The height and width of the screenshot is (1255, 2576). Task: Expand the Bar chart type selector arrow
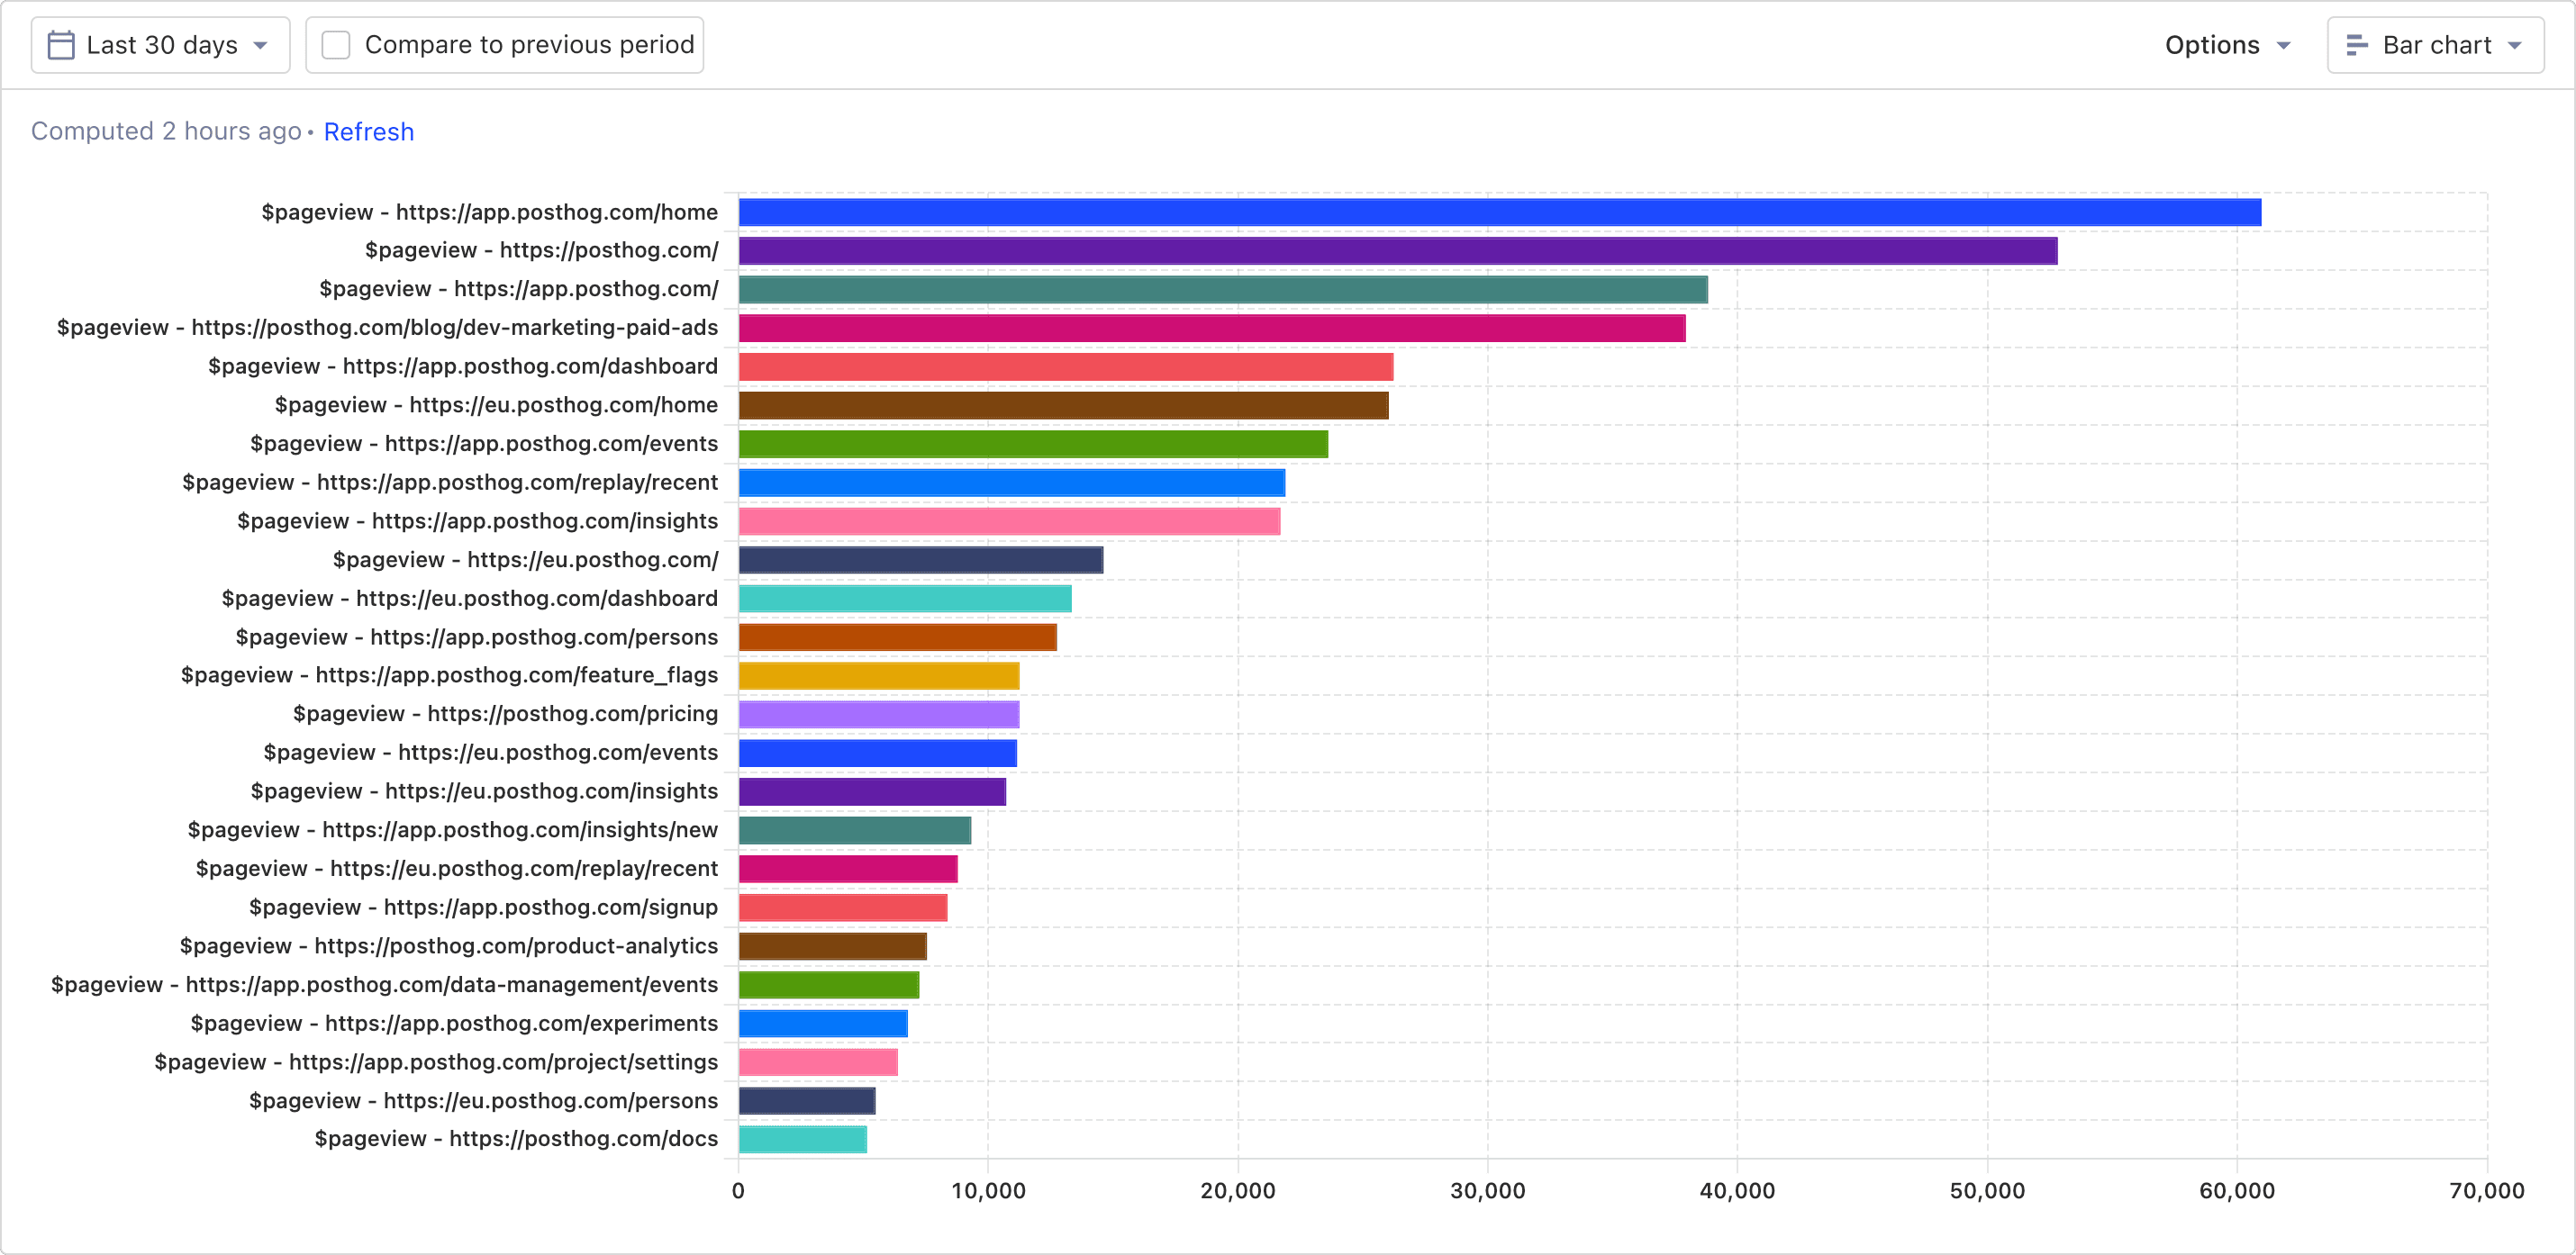(2515, 46)
